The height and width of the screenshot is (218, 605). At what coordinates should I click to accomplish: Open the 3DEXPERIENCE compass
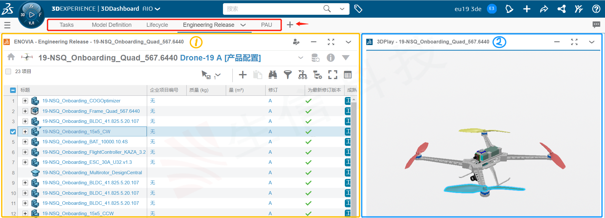tap(31, 15)
